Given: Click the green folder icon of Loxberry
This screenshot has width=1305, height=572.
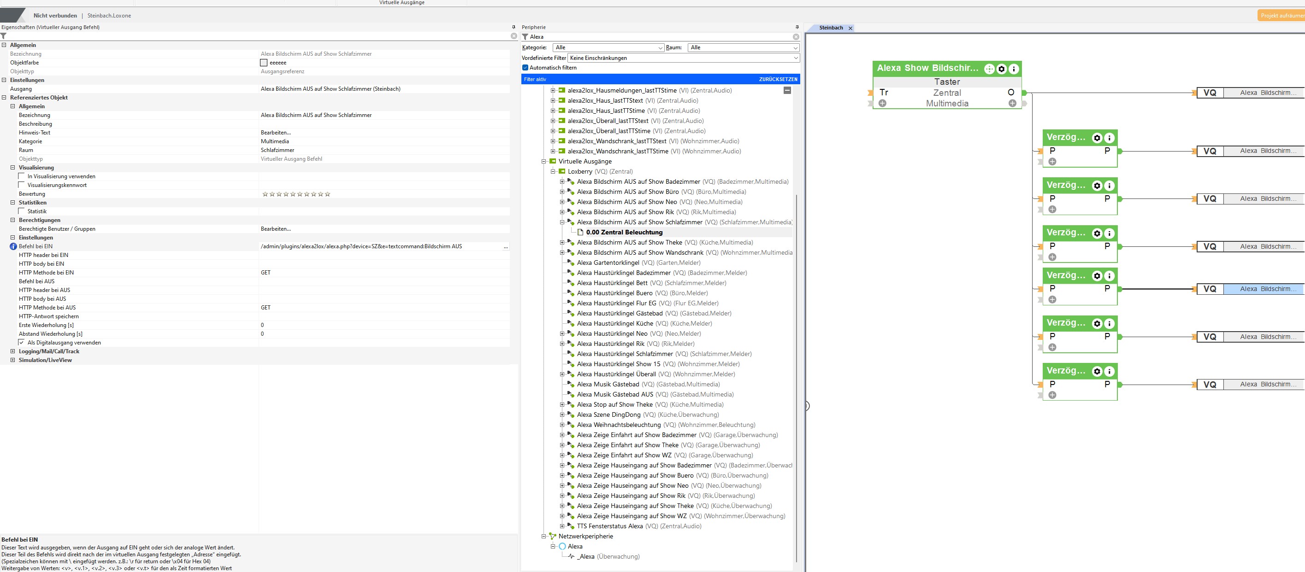Looking at the screenshot, I should pos(562,172).
